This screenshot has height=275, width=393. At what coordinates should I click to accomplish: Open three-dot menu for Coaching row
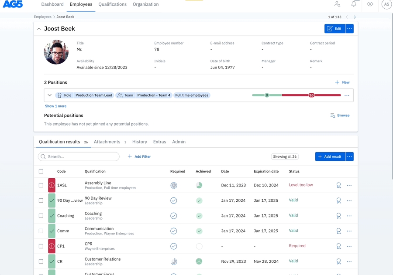pos(349,216)
